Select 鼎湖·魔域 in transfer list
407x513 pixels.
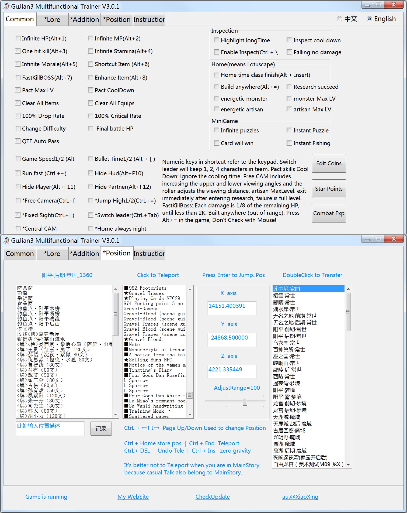click(x=308, y=444)
